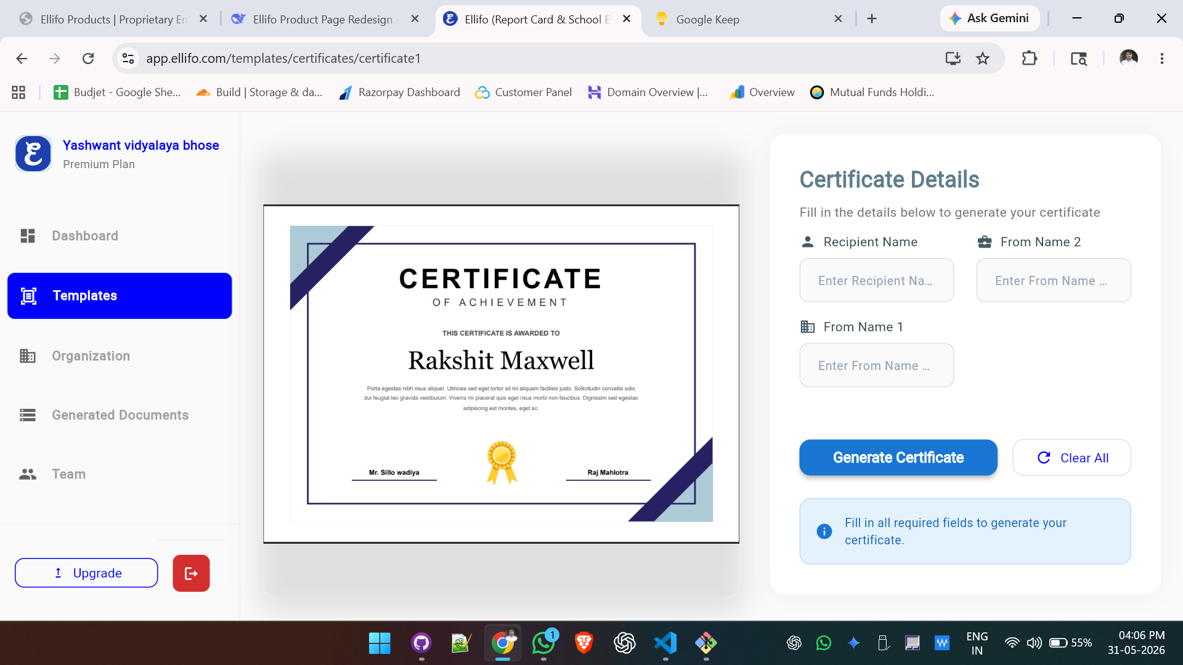
Task: Open the Extensions puzzle icon
Action: (x=1029, y=58)
